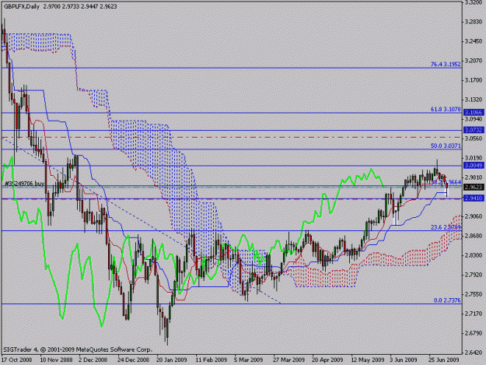Click the 2.7920 price axis value

click(x=474, y=275)
